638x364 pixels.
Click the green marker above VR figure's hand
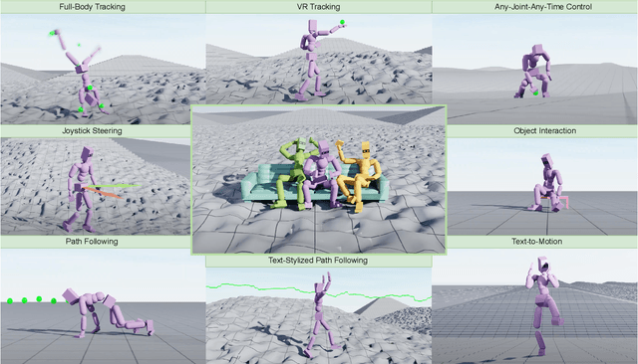pyautogui.click(x=343, y=22)
